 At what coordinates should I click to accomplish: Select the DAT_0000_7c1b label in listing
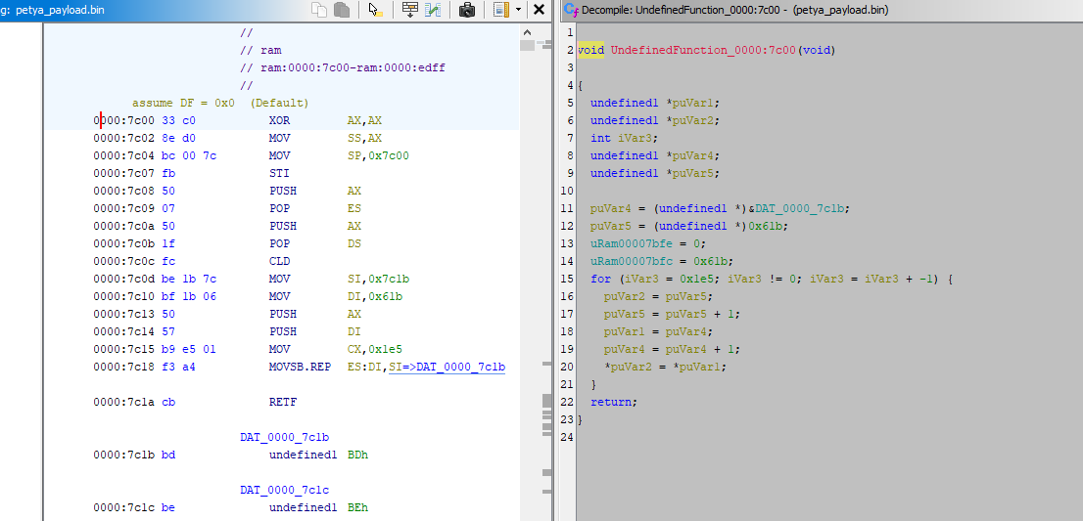284,437
